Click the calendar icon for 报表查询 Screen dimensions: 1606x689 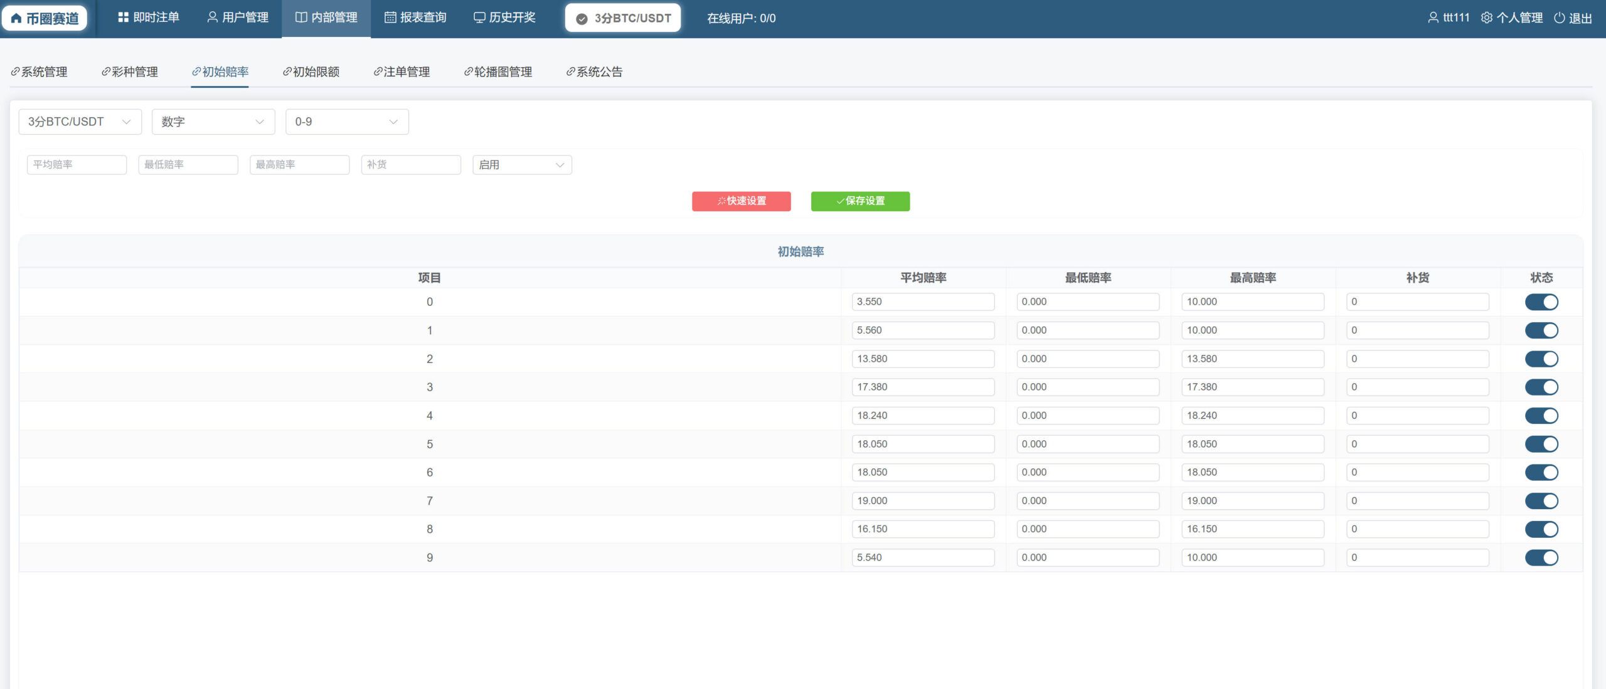coord(390,18)
